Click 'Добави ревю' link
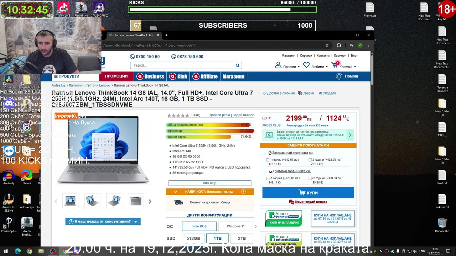This screenshot has width=456, height=256. coord(220,115)
